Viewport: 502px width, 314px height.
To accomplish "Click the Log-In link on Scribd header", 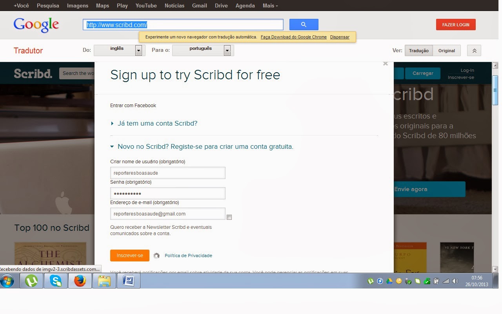I will coord(467,70).
